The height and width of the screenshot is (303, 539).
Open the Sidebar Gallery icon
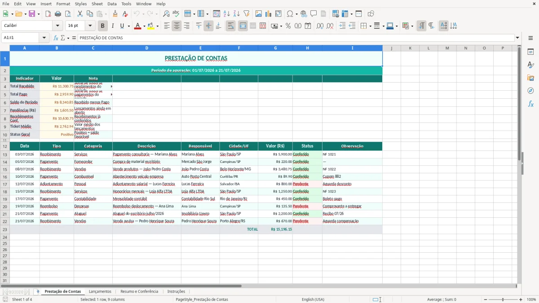[x=530, y=78]
